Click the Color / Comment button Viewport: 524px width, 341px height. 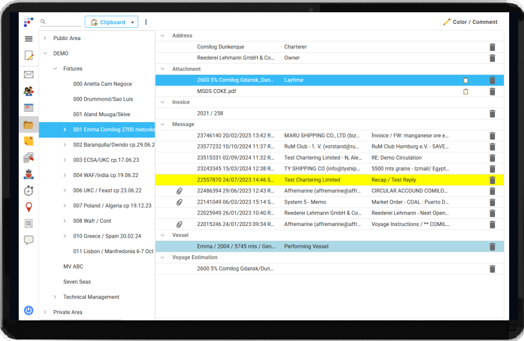tap(470, 22)
